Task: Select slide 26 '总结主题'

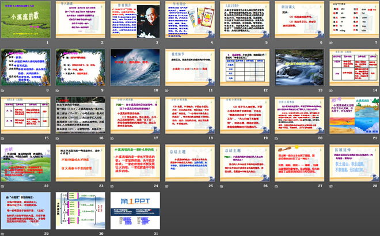Action: pyautogui.click(x=245, y=163)
